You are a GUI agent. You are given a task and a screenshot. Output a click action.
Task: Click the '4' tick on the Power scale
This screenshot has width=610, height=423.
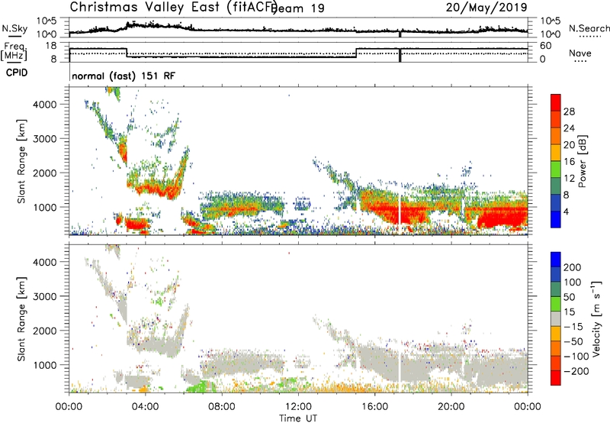[566, 211]
